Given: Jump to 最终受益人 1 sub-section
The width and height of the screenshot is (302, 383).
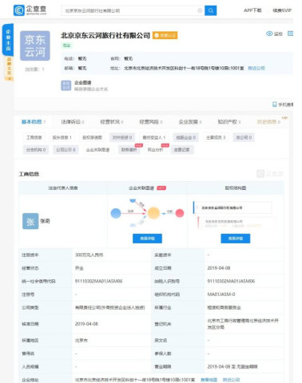Looking at the screenshot, I should pos(154,137).
